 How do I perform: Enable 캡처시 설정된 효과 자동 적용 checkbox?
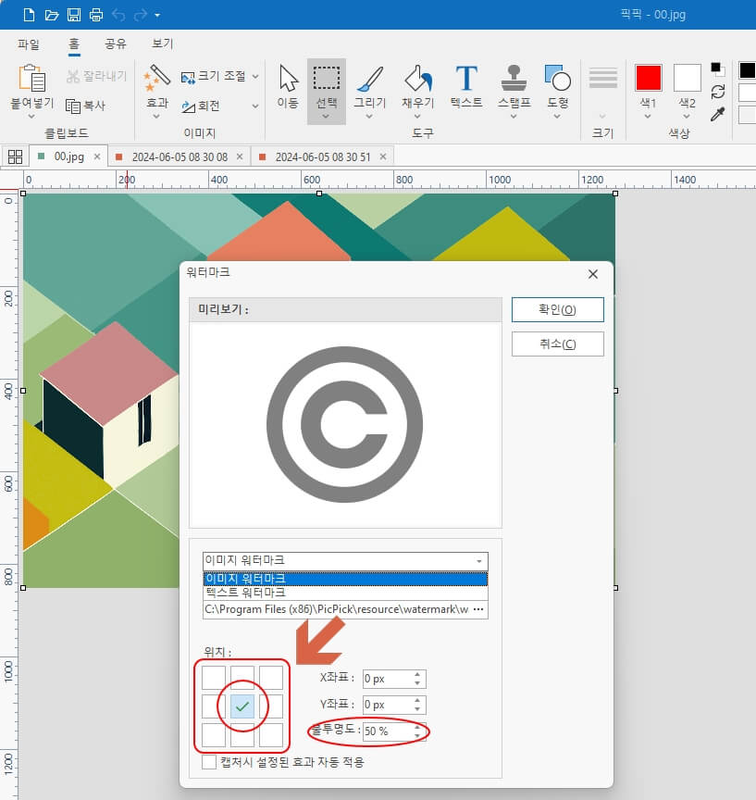209,762
